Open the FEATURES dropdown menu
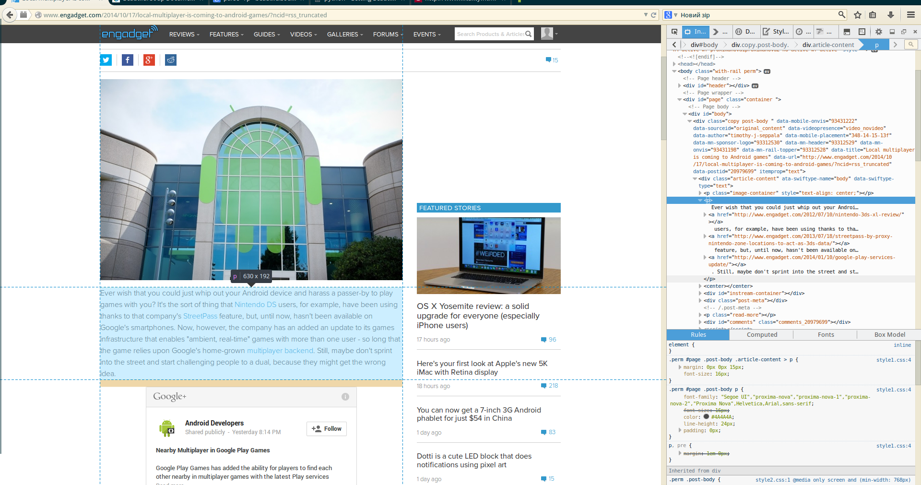This screenshot has width=921, height=485. pyautogui.click(x=226, y=34)
